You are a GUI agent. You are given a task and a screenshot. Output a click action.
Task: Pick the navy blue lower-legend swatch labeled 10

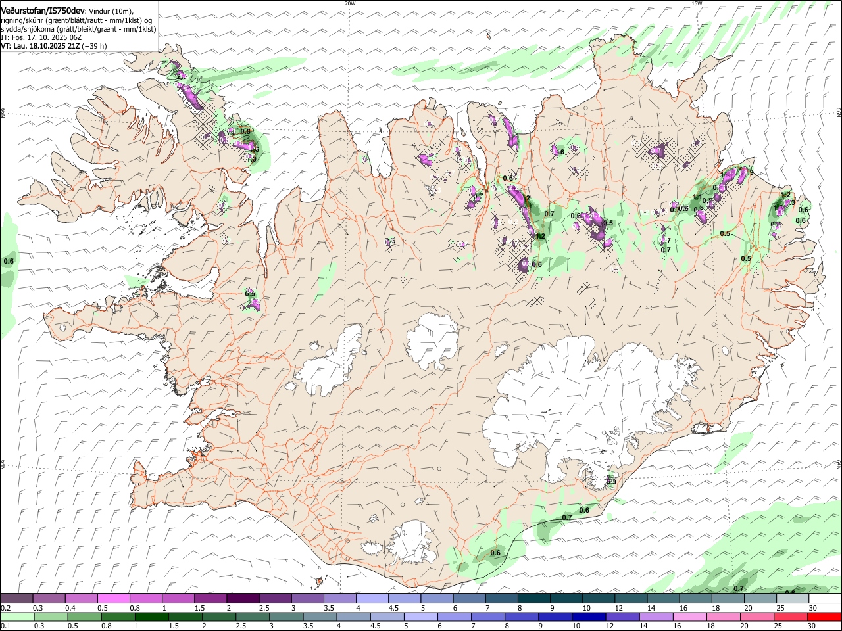589,617
